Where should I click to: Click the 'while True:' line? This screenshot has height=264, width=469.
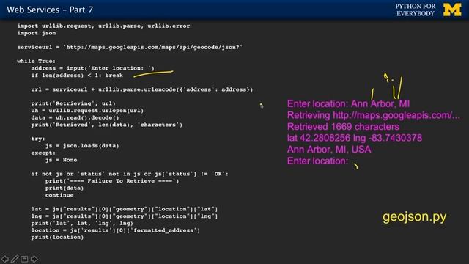(x=36, y=61)
